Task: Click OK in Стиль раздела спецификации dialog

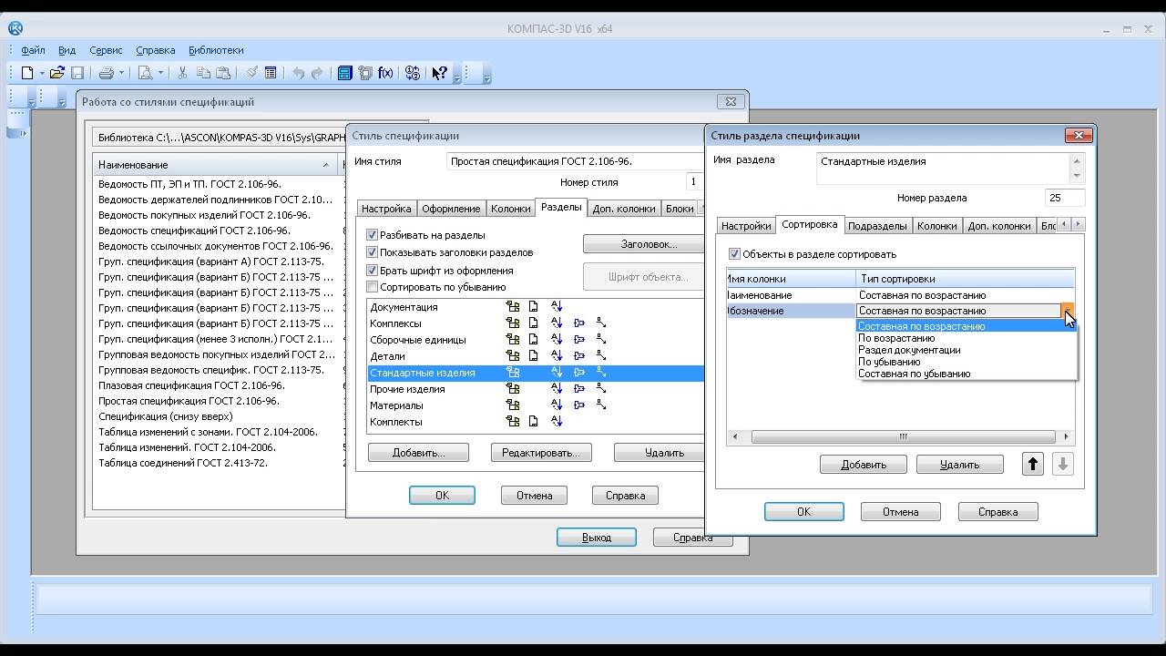Action: pos(803,512)
